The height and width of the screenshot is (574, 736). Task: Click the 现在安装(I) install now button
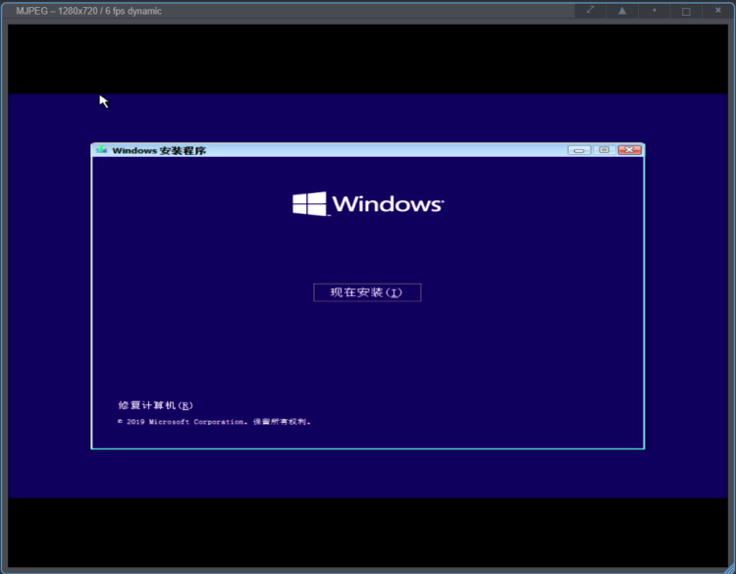coord(367,292)
